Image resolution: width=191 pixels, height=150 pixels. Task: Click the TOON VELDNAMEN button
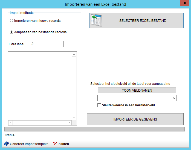(x=137, y=91)
